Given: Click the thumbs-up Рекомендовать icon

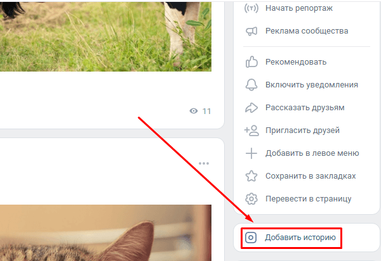Looking at the screenshot, I should click(251, 62).
